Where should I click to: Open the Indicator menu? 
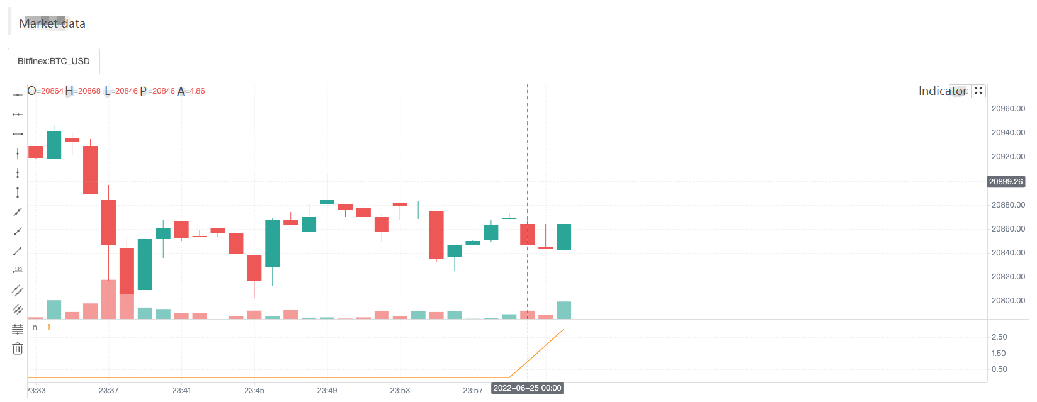pyautogui.click(x=943, y=91)
